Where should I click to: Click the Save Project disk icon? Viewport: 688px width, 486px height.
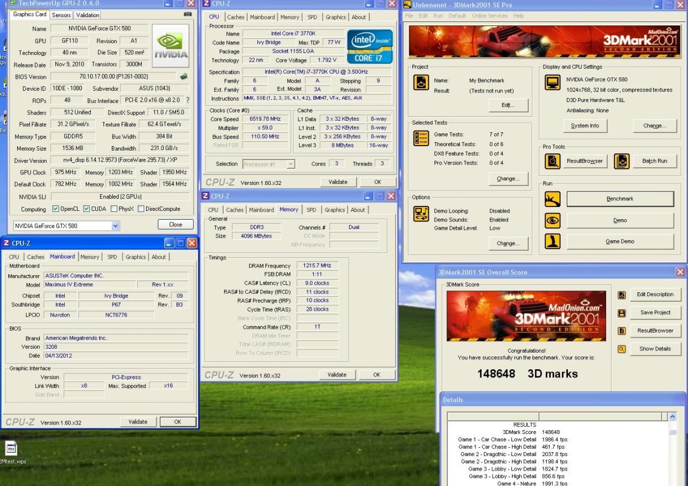[622, 313]
